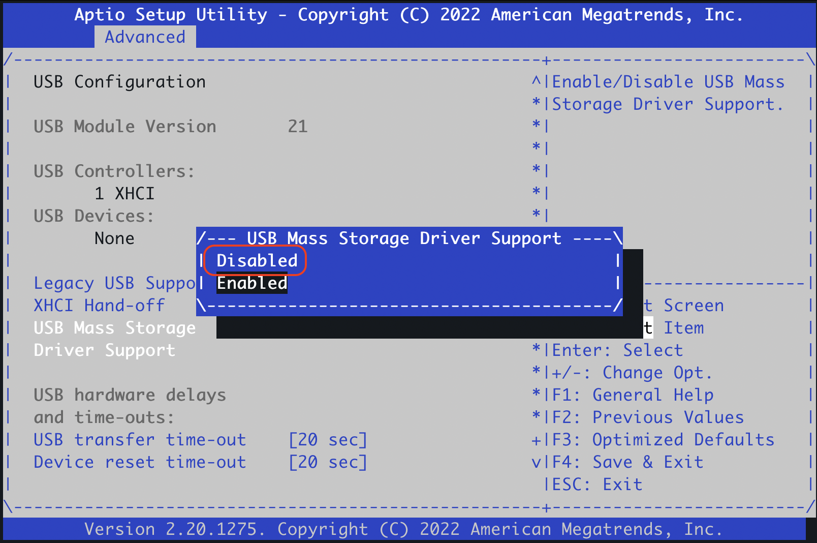
Task: Select the Legacy USB Support setting
Action: coord(114,283)
